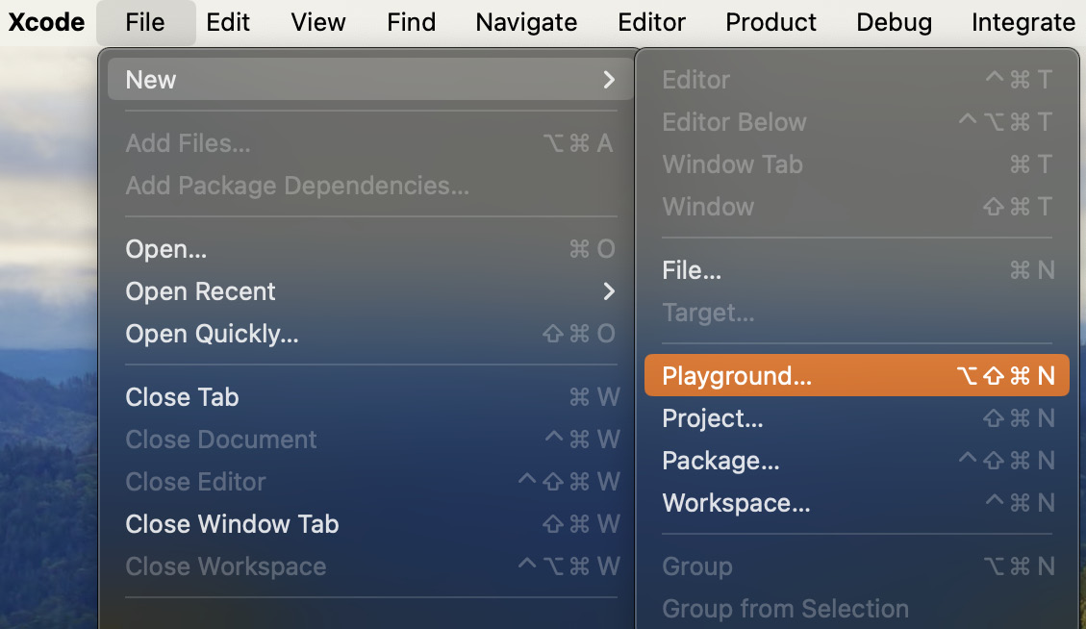Open the Edit menu in menu bar
1086x629 pixels.
pyautogui.click(x=228, y=22)
